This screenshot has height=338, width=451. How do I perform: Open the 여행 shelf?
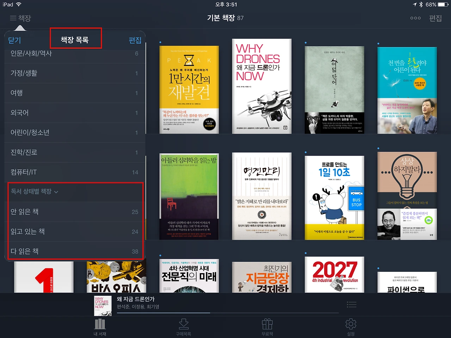click(75, 93)
